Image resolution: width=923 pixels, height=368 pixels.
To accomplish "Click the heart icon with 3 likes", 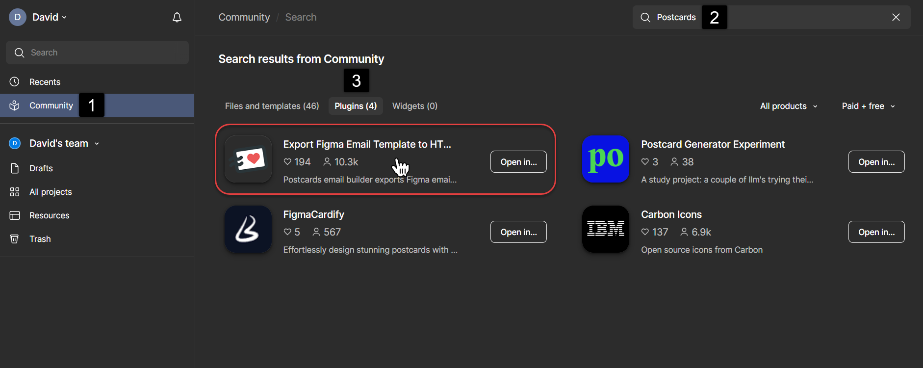I will [x=645, y=161].
